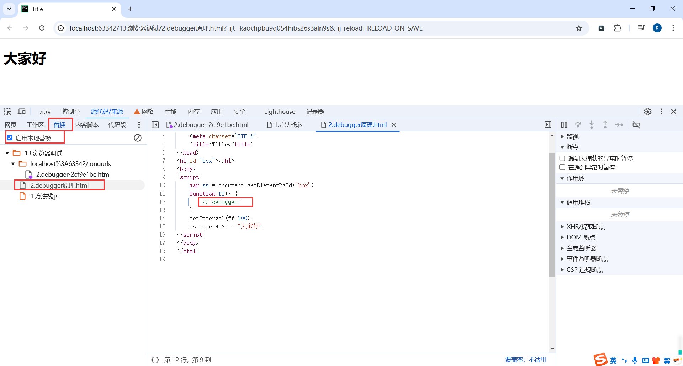This screenshot has height=366, width=683.
Task: Expand the 监视 section
Action: 562,136
